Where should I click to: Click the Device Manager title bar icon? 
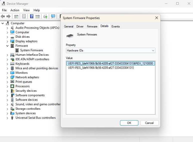coord(3,4)
